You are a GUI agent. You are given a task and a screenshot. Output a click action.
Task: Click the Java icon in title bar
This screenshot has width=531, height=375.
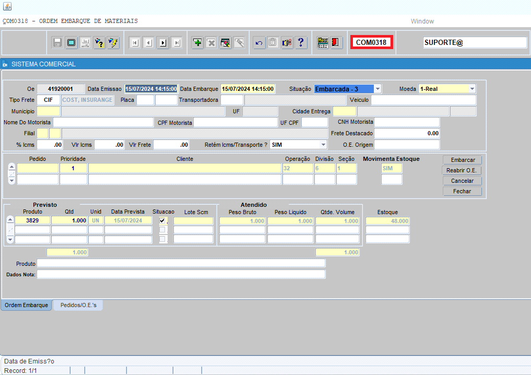pos(7,6)
